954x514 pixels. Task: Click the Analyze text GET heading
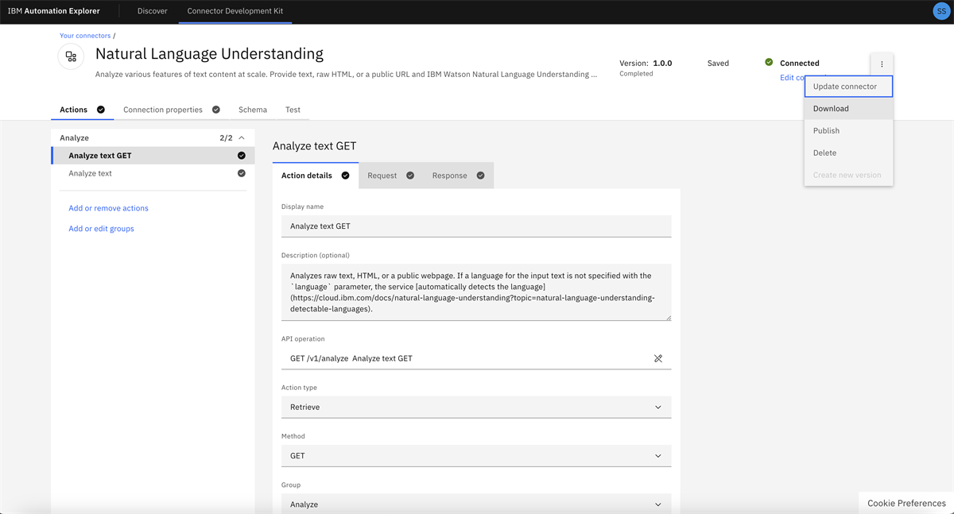tap(314, 146)
